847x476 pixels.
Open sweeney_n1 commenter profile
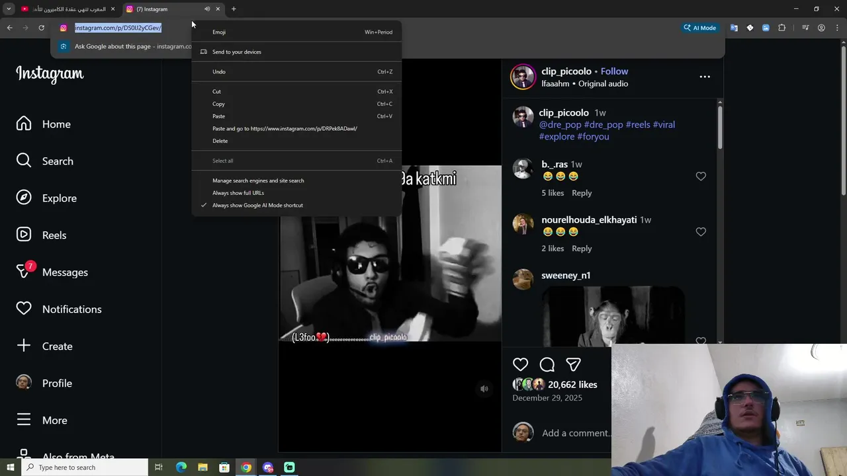(x=566, y=276)
